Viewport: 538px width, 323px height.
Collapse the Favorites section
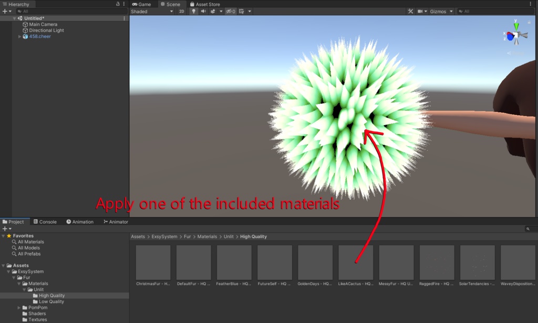click(3, 236)
